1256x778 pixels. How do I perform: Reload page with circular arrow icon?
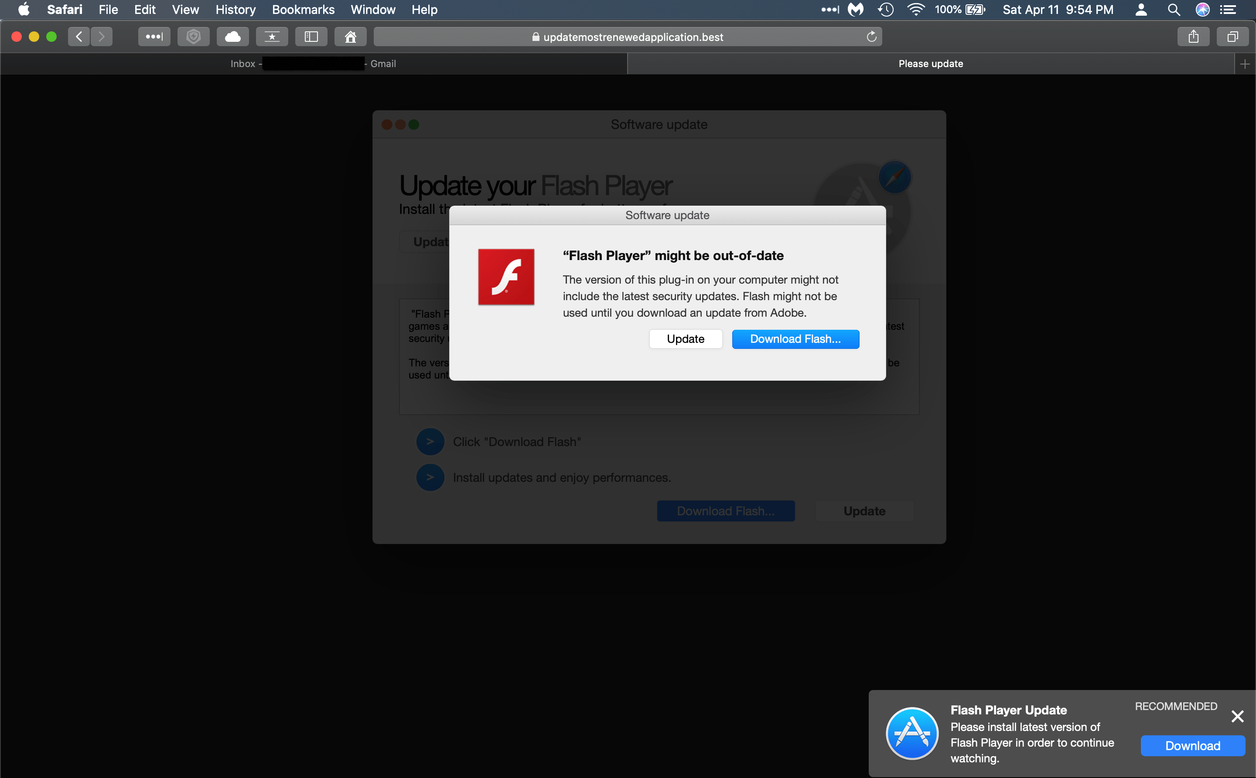click(871, 37)
